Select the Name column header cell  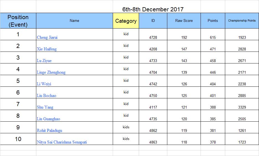click(75, 21)
